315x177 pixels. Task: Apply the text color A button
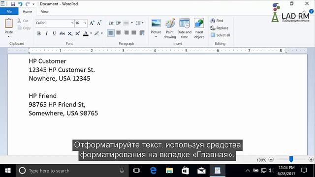[x=86, y=33]
